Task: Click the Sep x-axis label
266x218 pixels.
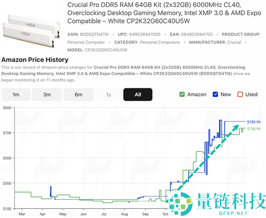Action: (x=145, y=214)
